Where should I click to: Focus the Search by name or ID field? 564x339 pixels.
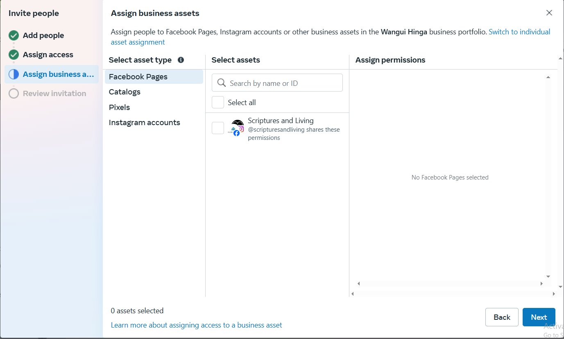[277, 83]
